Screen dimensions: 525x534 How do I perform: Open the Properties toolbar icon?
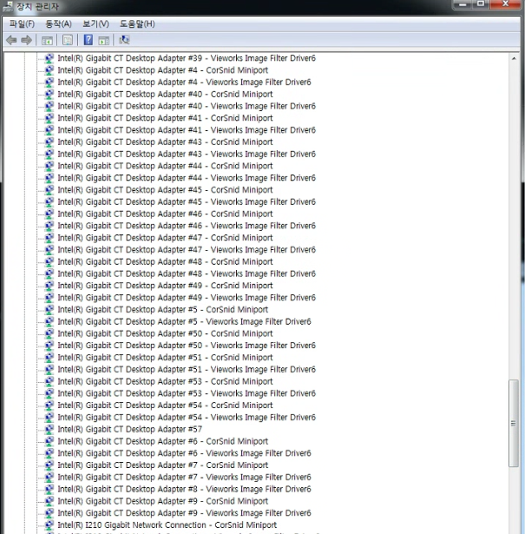[68, 41]
